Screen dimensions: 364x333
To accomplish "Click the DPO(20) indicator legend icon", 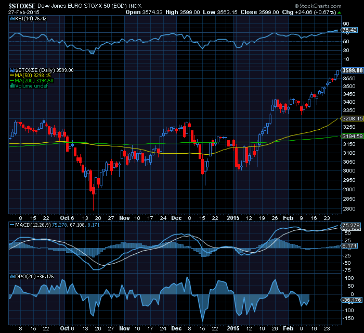I will (x=12, y=276).
